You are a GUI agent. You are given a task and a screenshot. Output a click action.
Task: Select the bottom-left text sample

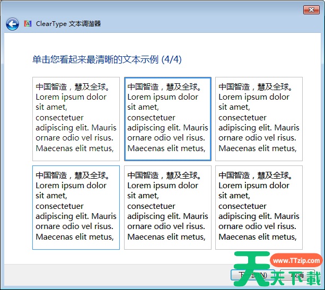(76, 207)
